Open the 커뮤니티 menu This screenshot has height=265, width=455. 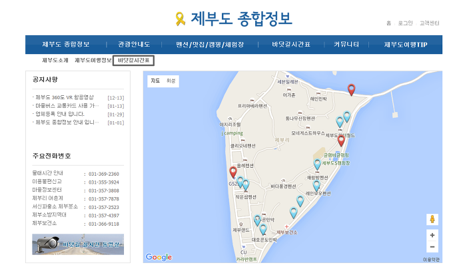346,45
